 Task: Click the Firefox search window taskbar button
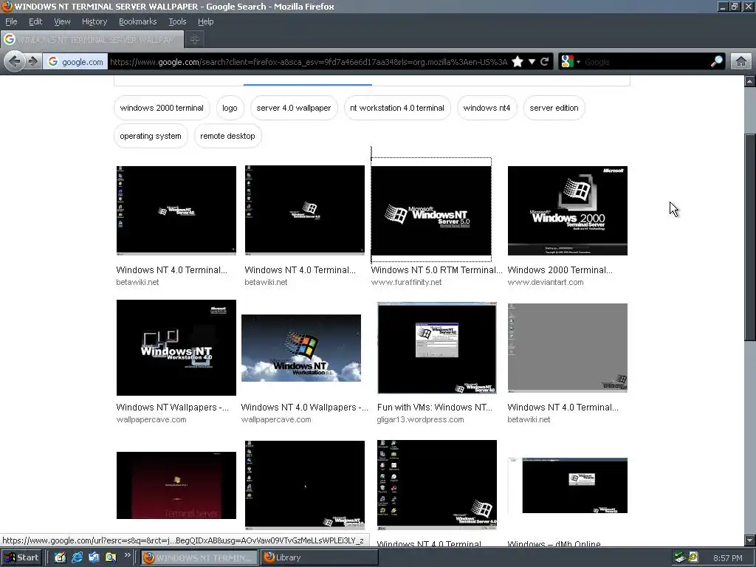pyautogui.click(x=199, y=557)
